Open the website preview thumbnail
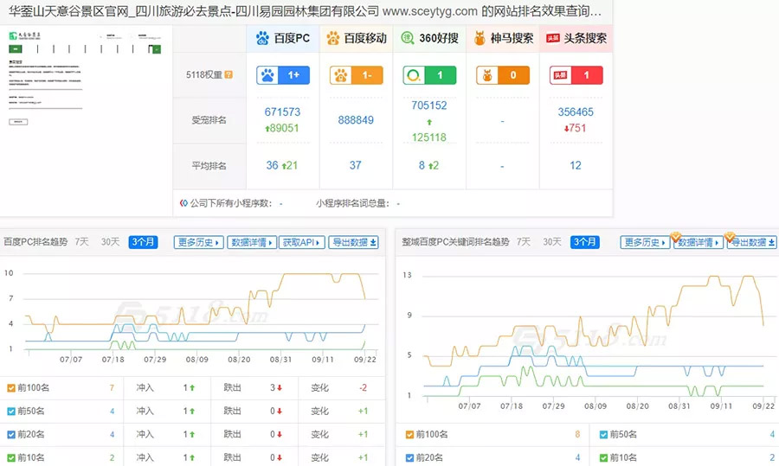Screen dimensions: 779x466 [86, 79]
